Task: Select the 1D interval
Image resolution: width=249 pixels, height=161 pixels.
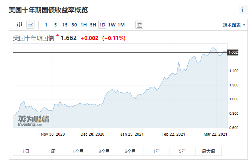Action: click(102, 25)
